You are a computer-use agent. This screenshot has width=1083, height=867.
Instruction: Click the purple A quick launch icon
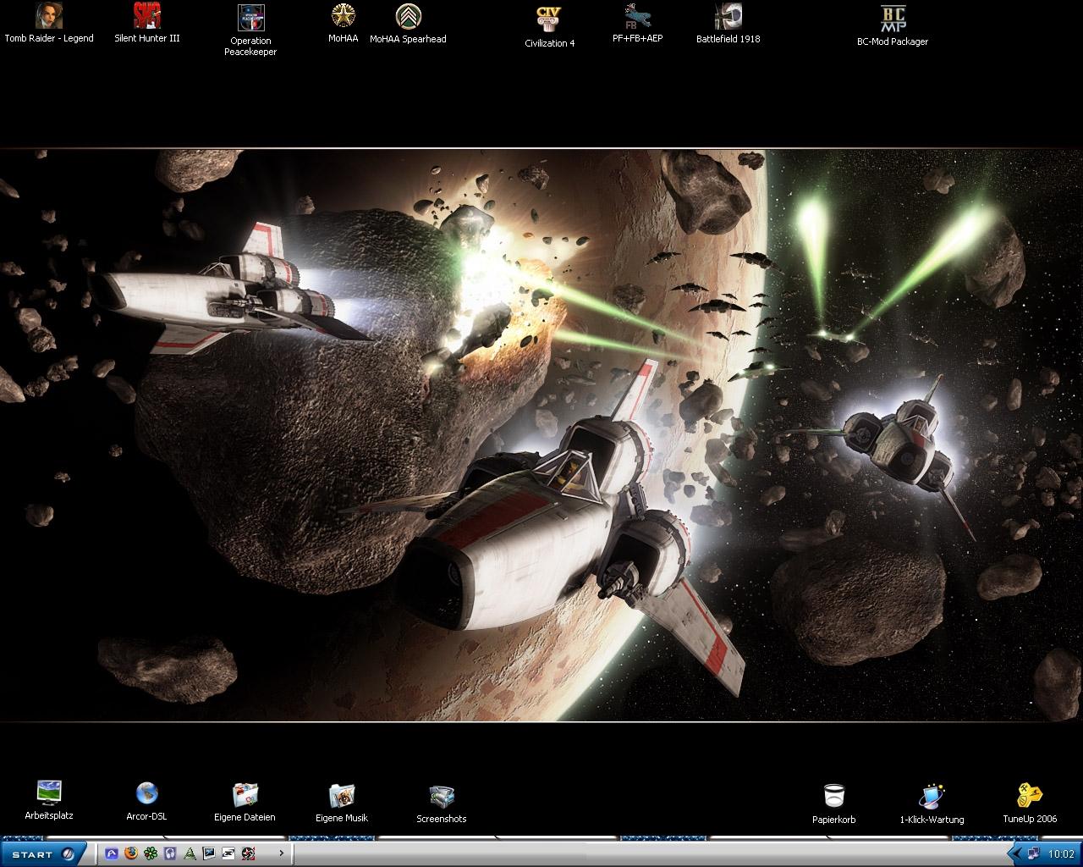(x=111, y=853)
